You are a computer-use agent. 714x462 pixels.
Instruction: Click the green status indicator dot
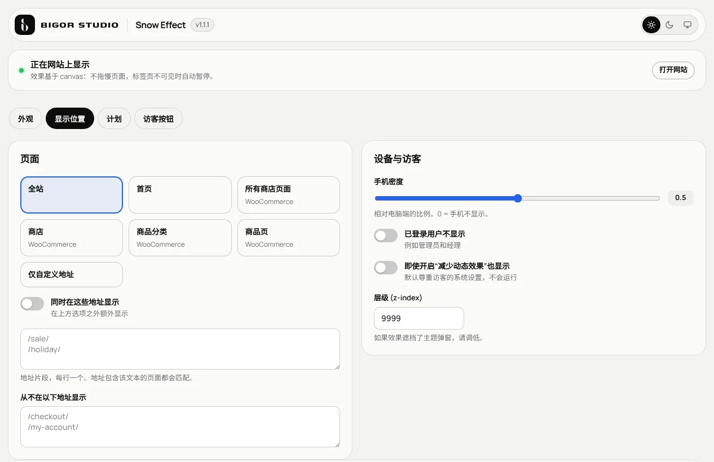click(x=21, y=70)
